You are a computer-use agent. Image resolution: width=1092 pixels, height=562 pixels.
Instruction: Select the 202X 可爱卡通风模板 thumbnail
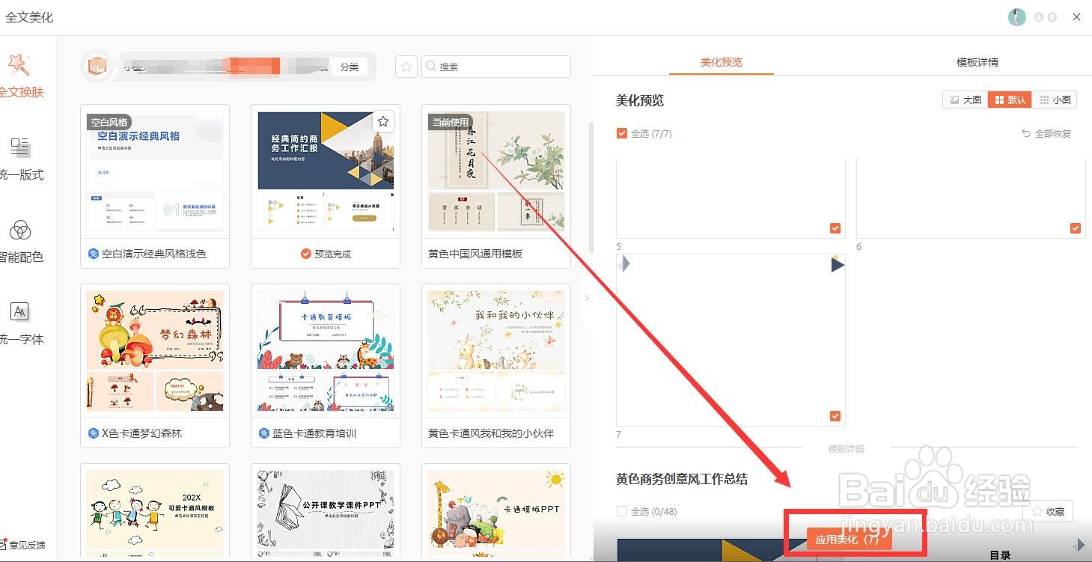(155, 513)
